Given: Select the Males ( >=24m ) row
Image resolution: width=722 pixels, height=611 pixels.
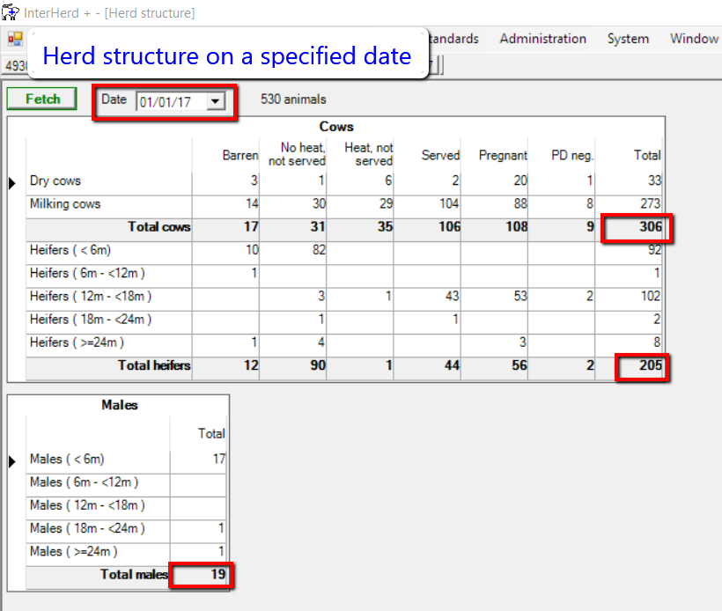Looking at the screenshot, I should pos(73,551).
